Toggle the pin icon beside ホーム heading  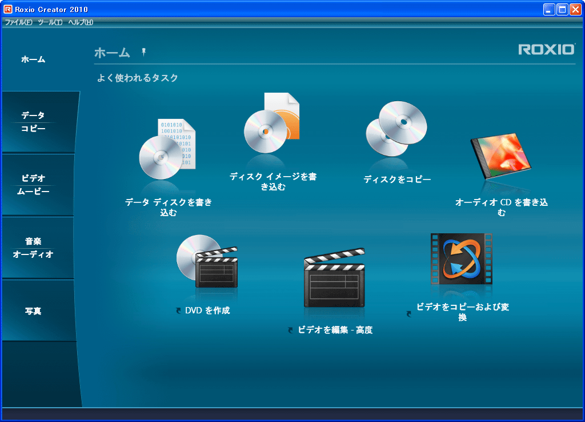[x=143, y=52]
